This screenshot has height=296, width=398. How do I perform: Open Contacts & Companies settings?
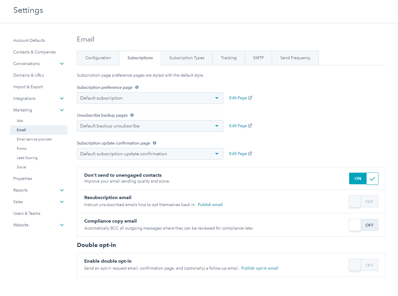point(34,52)
